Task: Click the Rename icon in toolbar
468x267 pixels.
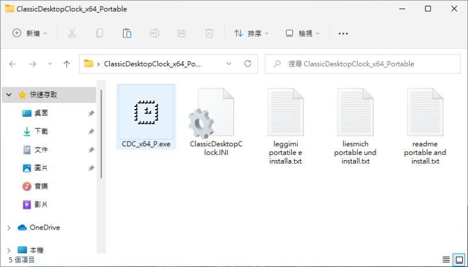Action: [x=154, y=33]
